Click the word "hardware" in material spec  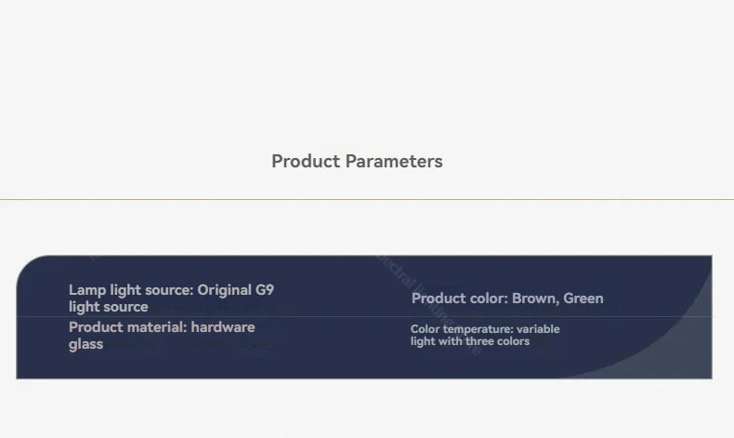pos(222,327)
